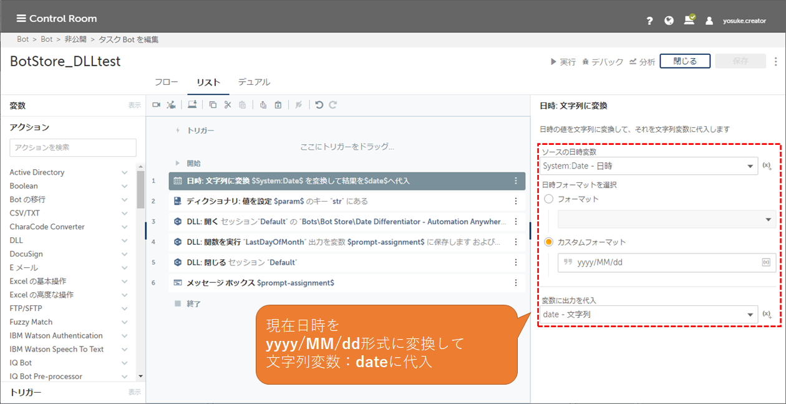Open the globe language selector icon
This screenshot has width=786, height=404.
click(669, 20)
